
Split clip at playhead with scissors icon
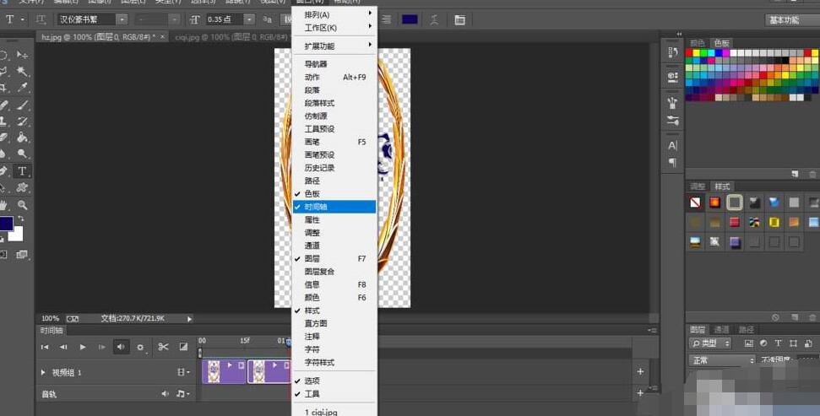point(163,347)
